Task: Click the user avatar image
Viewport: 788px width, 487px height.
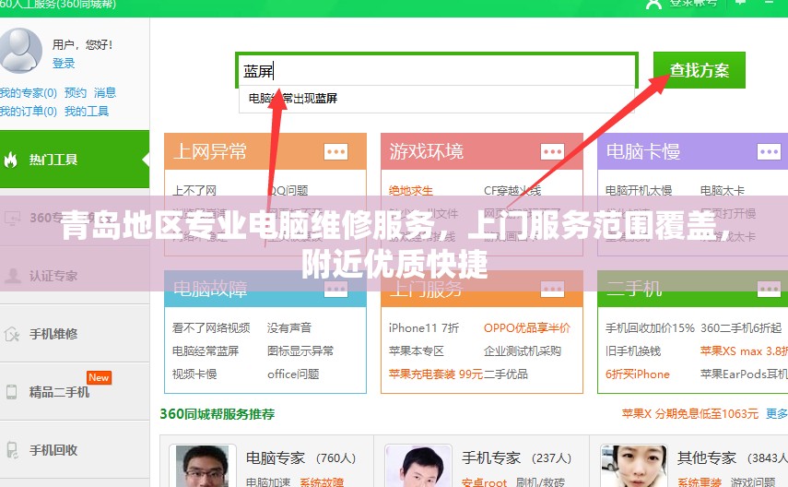Action: pyautogui.click(x=20, y=51)
